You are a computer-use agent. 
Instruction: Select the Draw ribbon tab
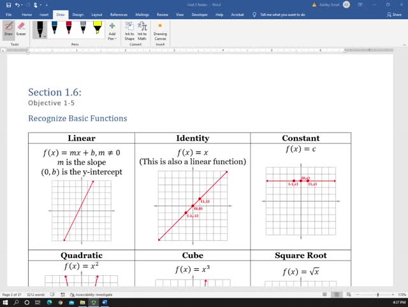[61, 15]
